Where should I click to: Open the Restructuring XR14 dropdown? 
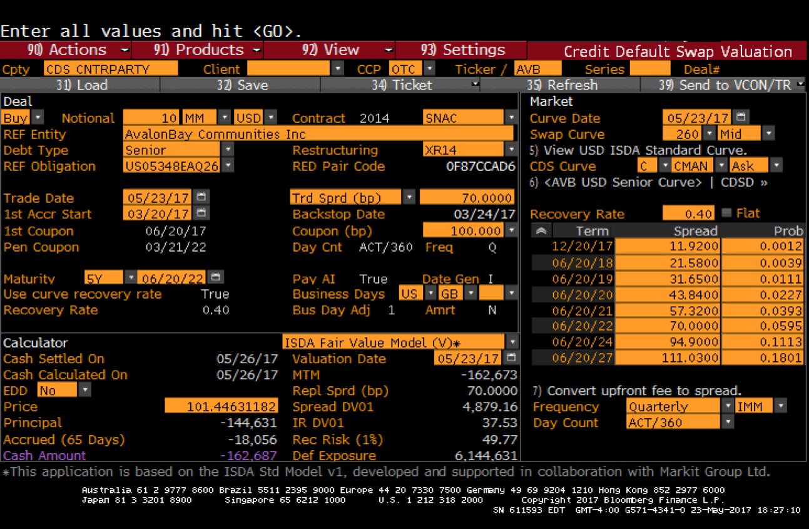tap(511, 150)
